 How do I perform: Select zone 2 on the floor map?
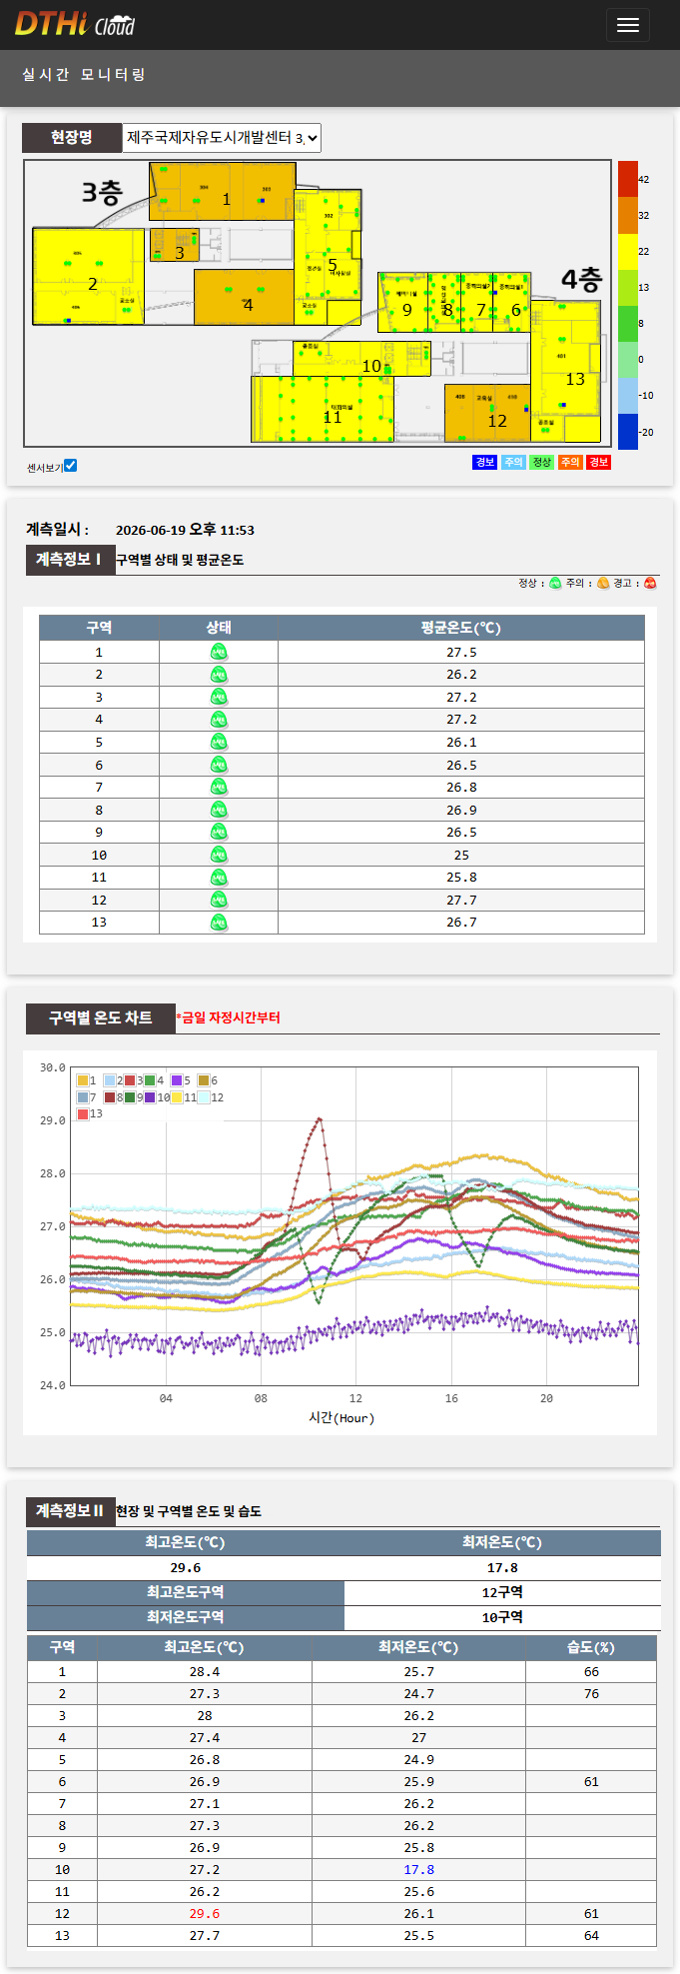[88, 277]
